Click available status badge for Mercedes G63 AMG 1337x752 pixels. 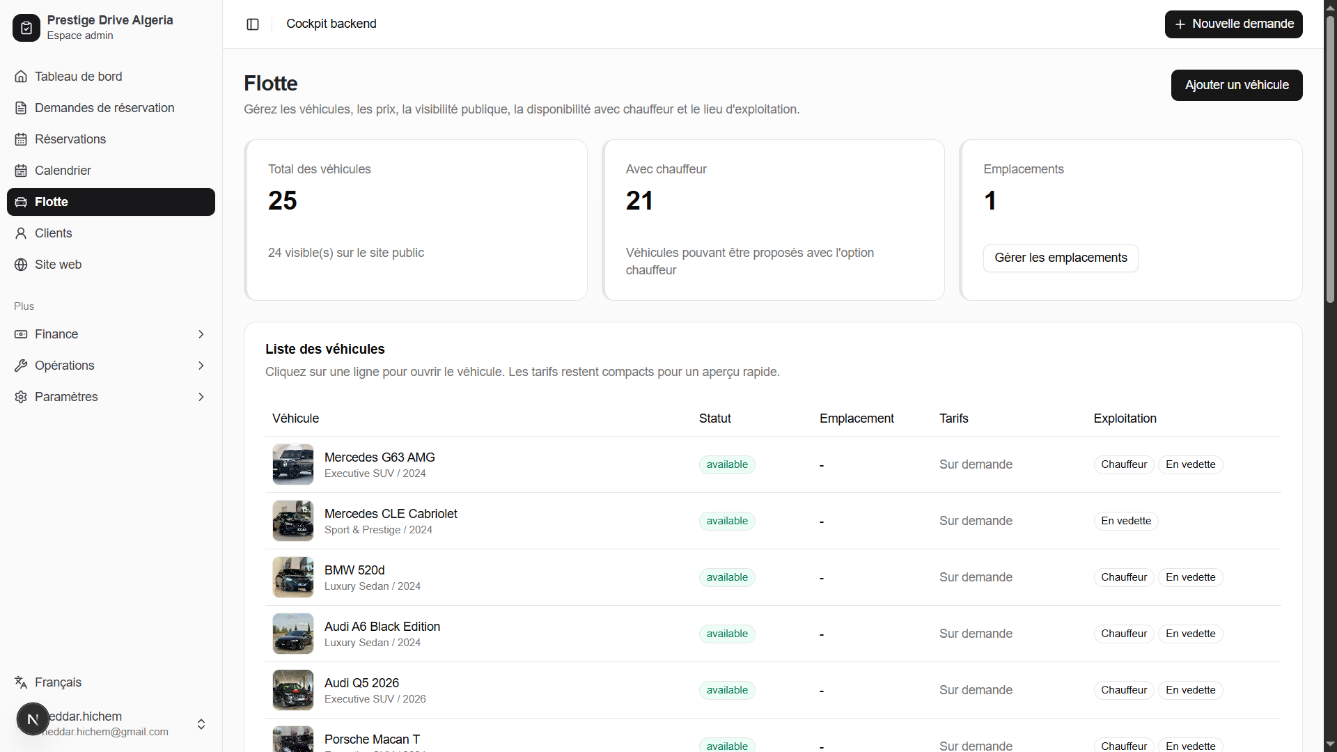point(727,464)
